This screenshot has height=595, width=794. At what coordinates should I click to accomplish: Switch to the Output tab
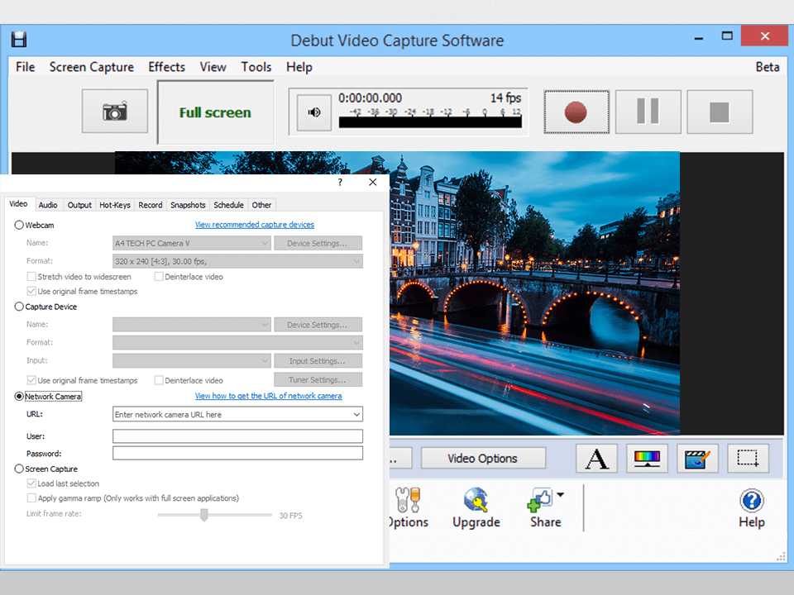79,205
